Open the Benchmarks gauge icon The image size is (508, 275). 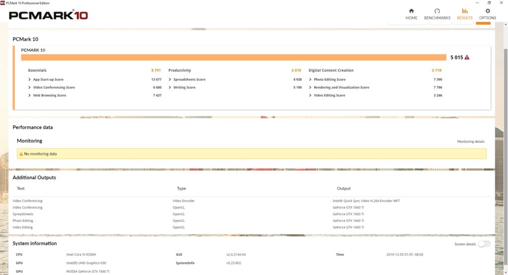[x=437, y=11]
